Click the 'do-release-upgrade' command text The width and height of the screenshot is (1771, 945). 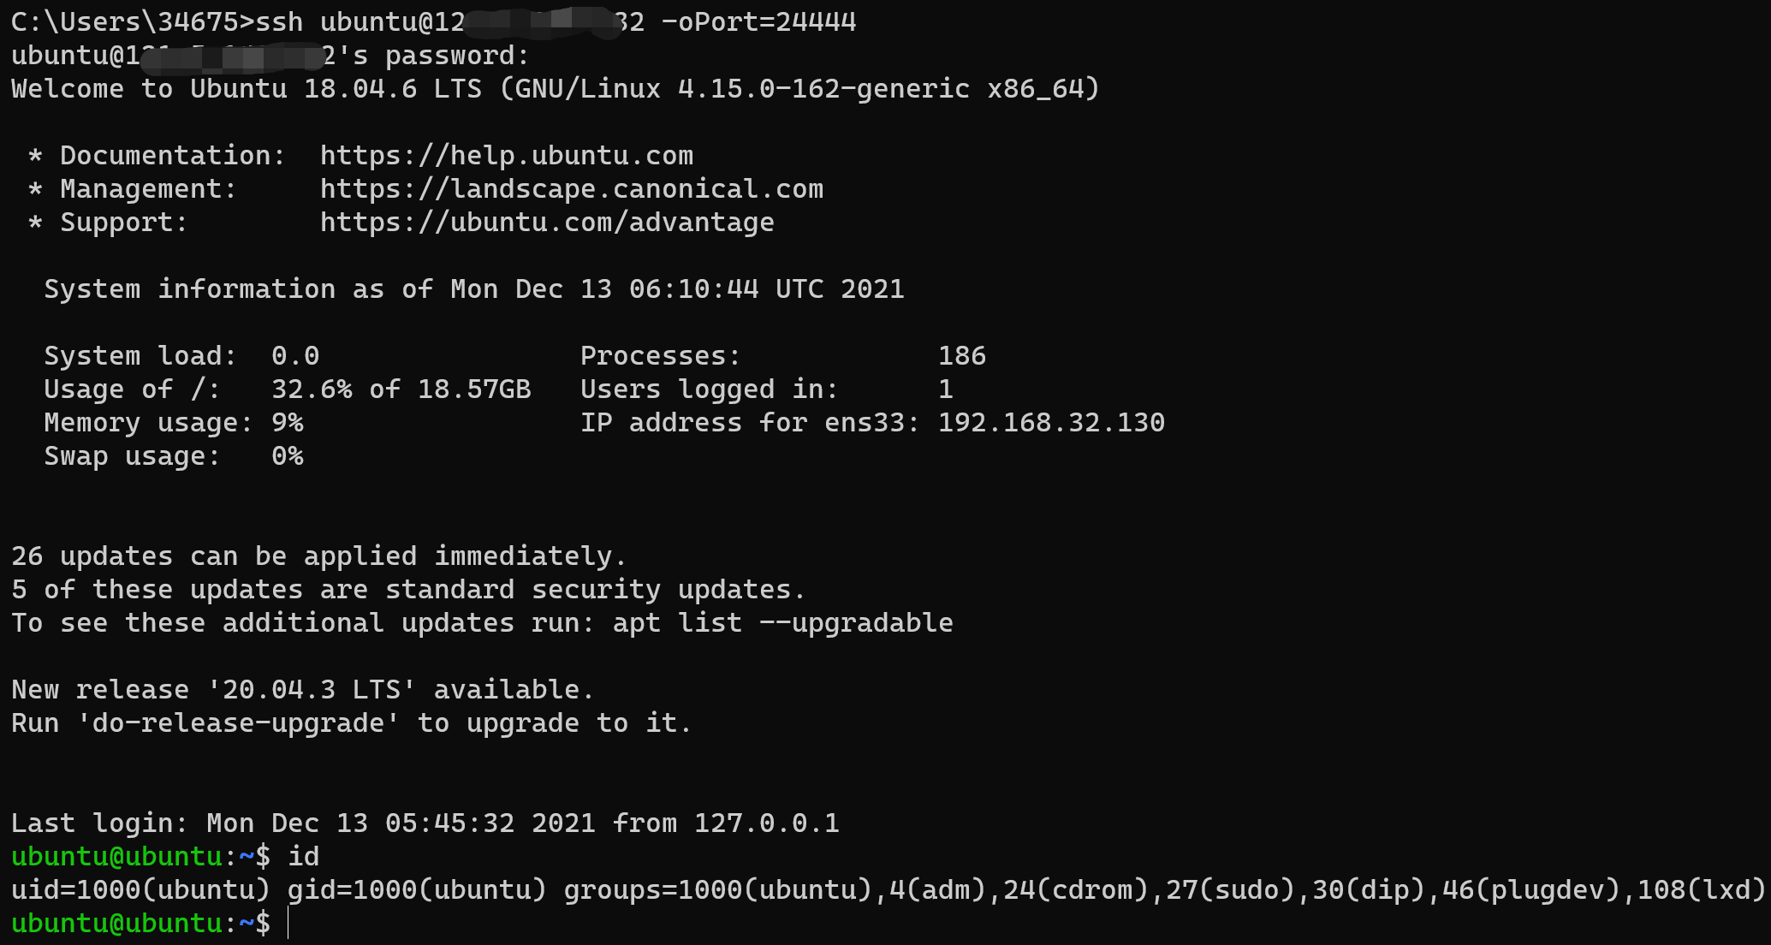pos(238,723)
